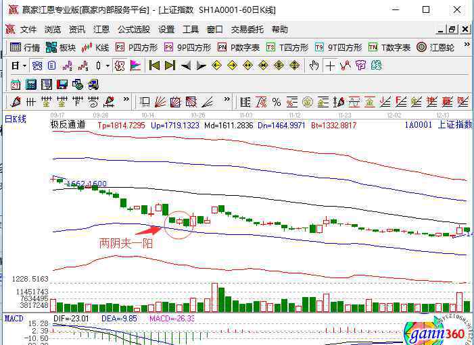474x345 pixels.
Task: Open the 行情 quotes view
Action: click(x=25, y=47)
